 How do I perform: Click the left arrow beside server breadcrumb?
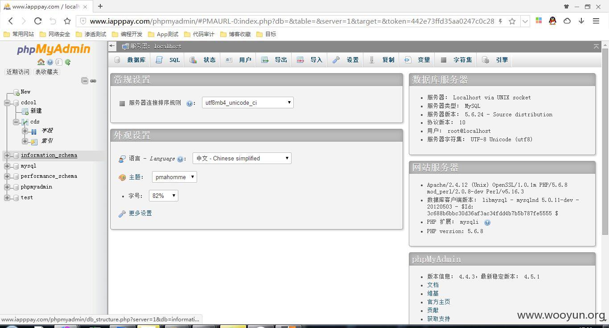(112, 46)
